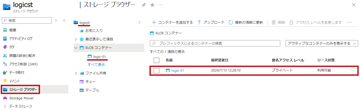Toggle select-all checkbox in table header

click(x=157, y=60)
